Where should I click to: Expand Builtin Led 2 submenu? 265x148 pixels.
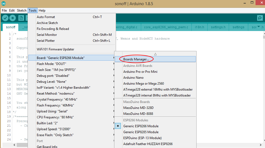(72, 123)
